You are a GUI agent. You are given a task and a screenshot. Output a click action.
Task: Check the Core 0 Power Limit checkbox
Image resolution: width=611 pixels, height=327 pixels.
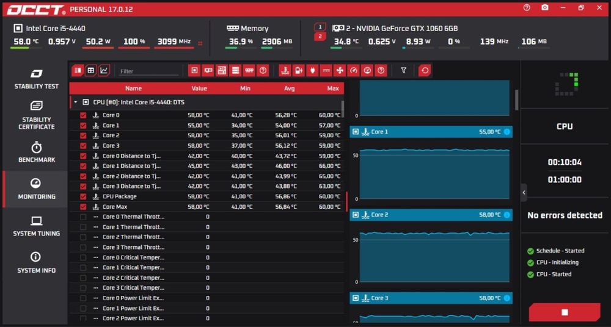point(83,298)
